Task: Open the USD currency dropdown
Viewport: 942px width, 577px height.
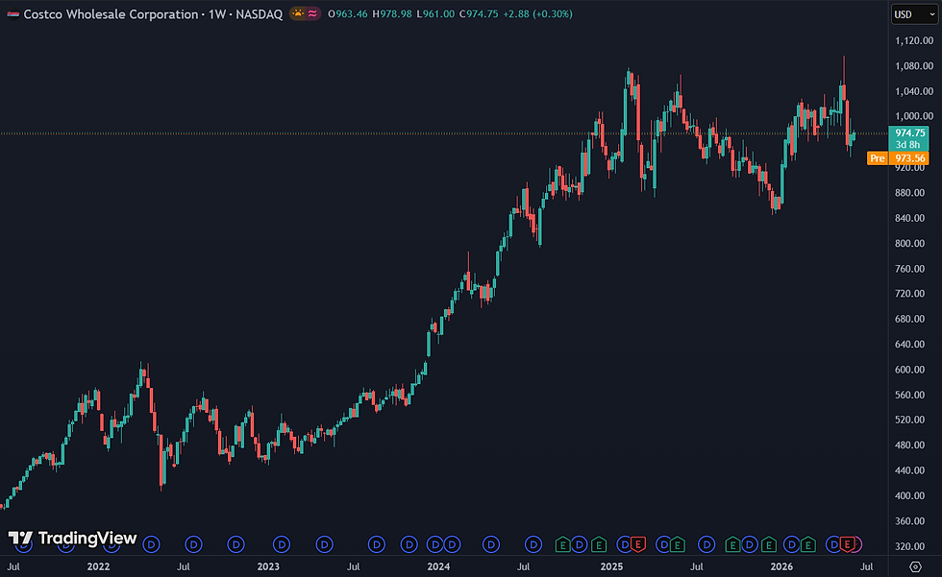Action: 914,14
